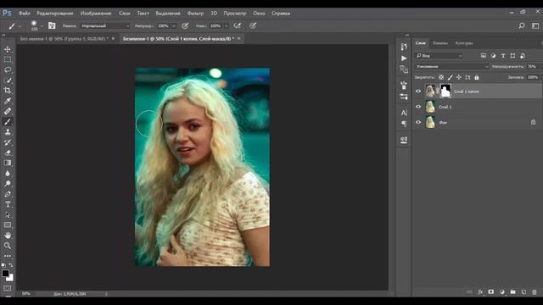Select the Eraser tool

[x=8, y=152]
